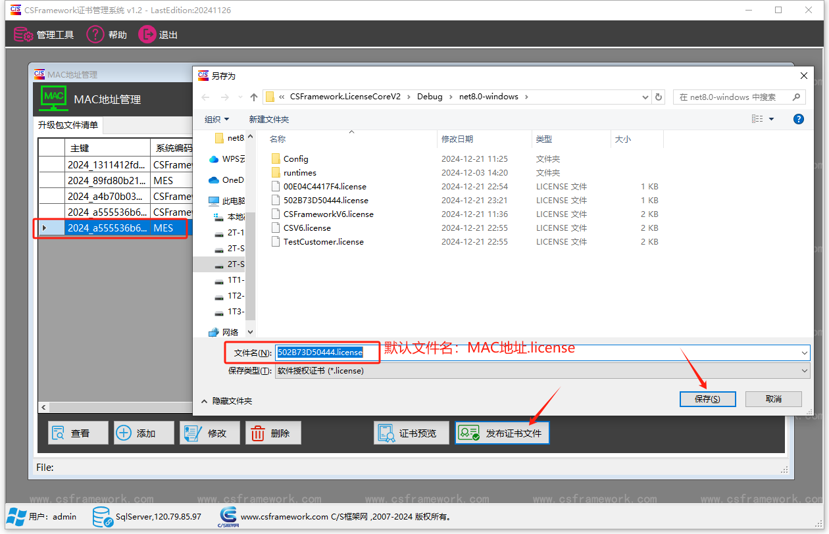The width and height of the screenshot is (829, 534).
Task: Select 此电脑 in the navigation pane
Action: pyautogui.click(x=227, y=201)
